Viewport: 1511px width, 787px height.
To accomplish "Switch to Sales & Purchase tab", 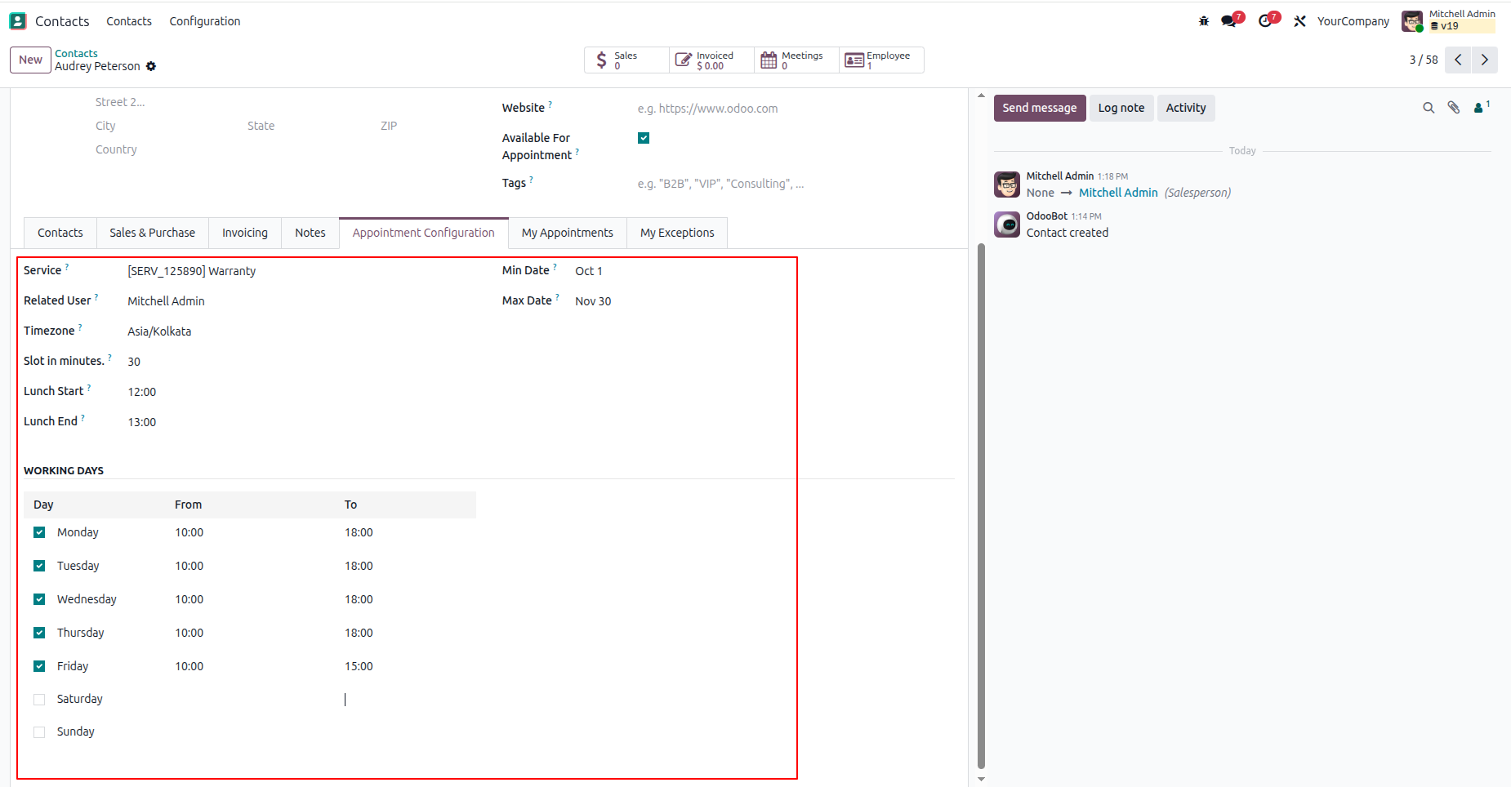I will click(153, 233).
